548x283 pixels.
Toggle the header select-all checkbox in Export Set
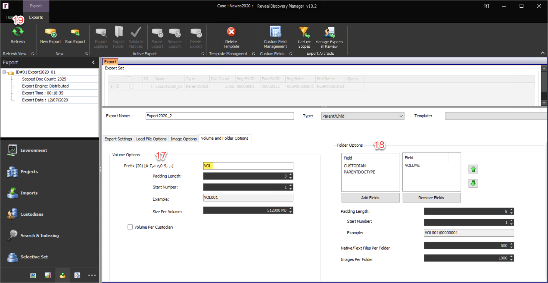click(x=129, y=79)
